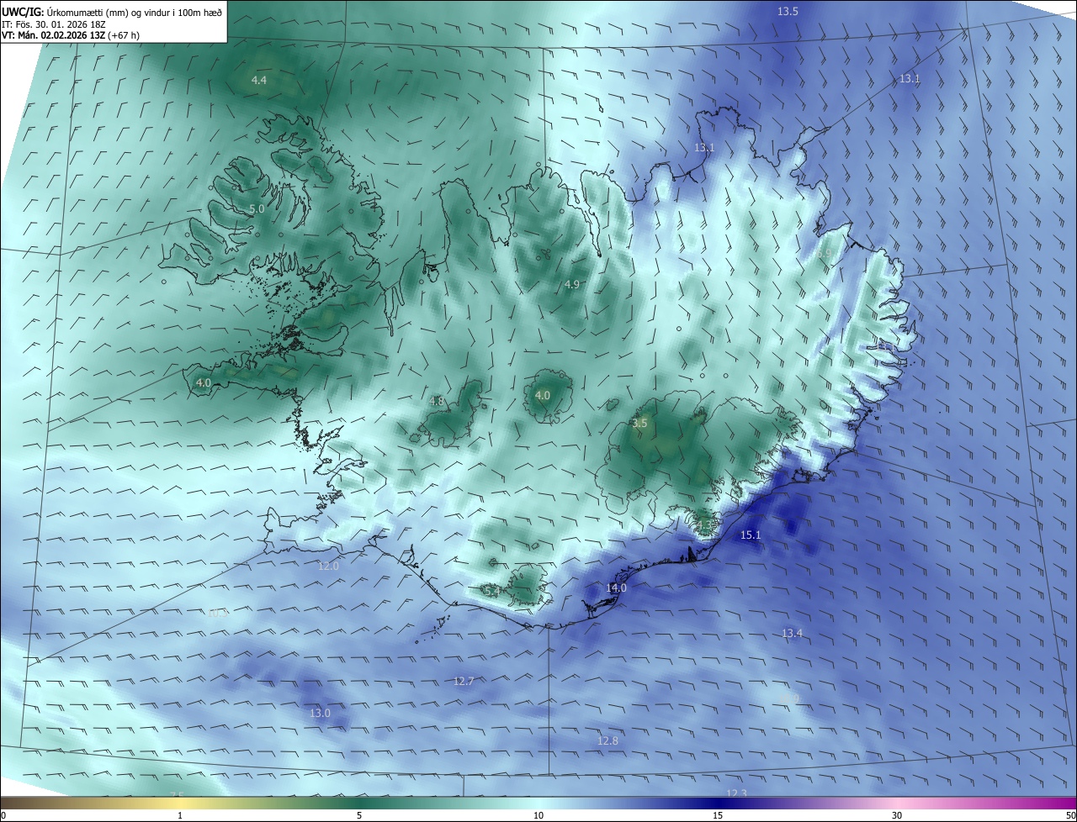
Task: Click the 1 tick on the colour scale
Action: (x=180, y=815)
